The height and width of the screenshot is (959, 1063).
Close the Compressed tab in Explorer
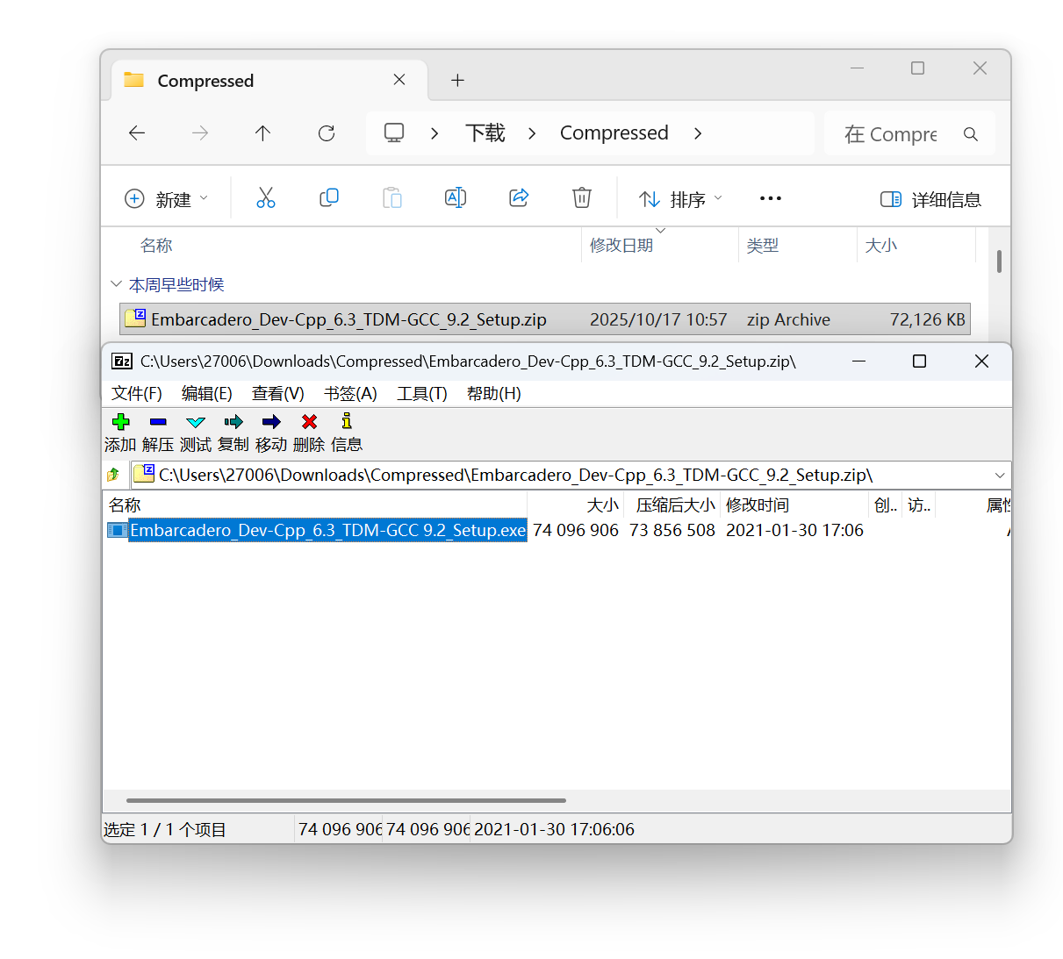pos(399,80)
